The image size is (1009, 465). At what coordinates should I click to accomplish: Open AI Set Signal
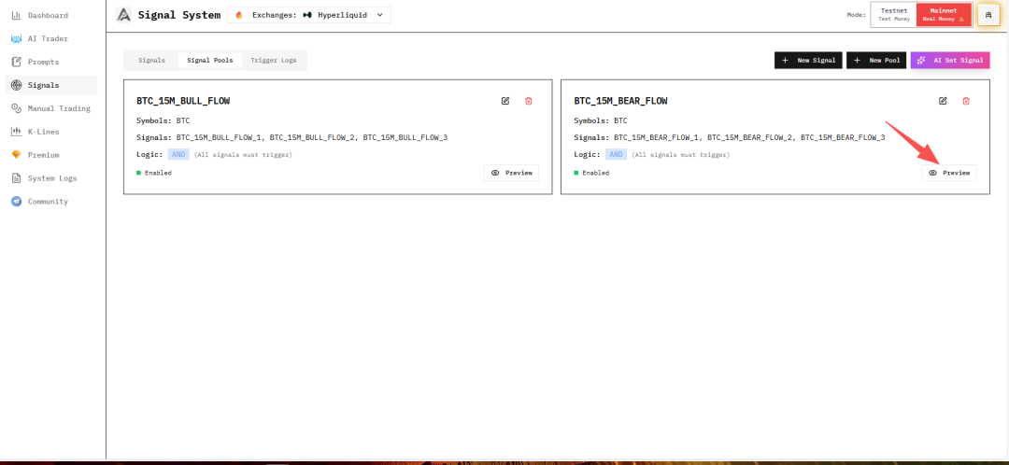click(950, 60)
